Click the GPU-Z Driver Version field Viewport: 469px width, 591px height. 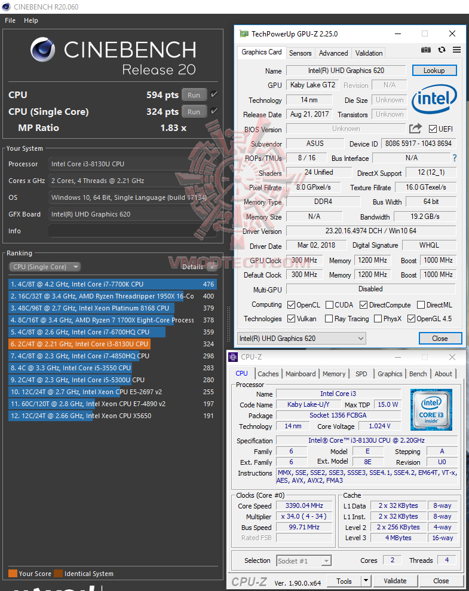[x=371, y=231]
